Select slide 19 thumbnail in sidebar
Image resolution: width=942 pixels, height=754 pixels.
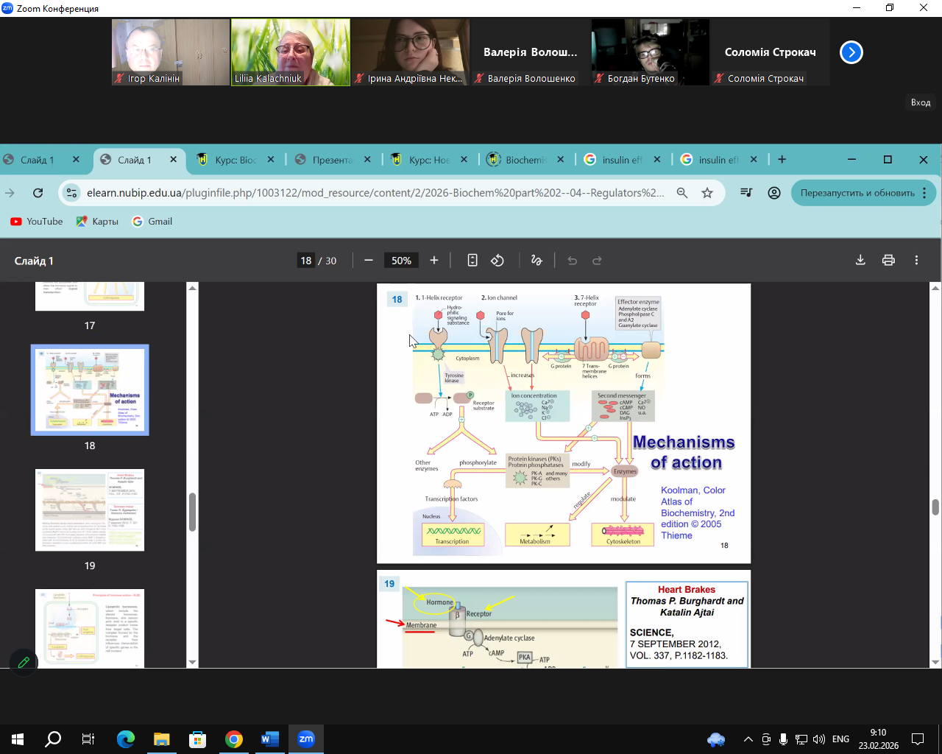point(90,510)
